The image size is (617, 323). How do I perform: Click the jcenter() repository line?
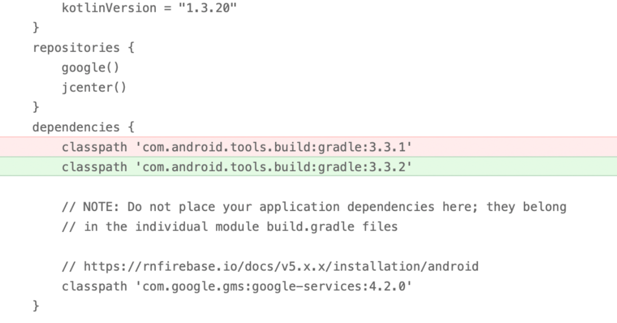click(94, 88)
